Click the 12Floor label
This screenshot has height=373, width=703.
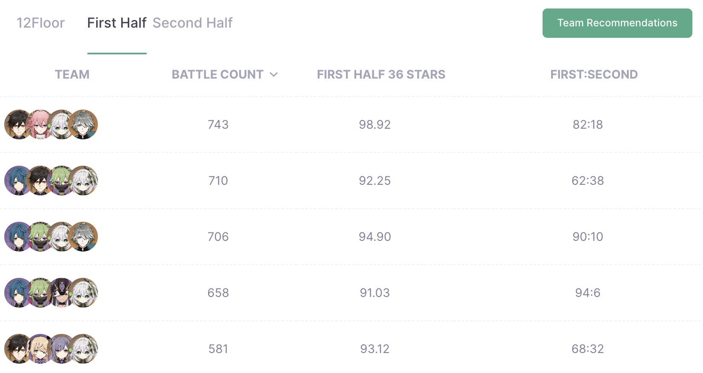[40, 23]
